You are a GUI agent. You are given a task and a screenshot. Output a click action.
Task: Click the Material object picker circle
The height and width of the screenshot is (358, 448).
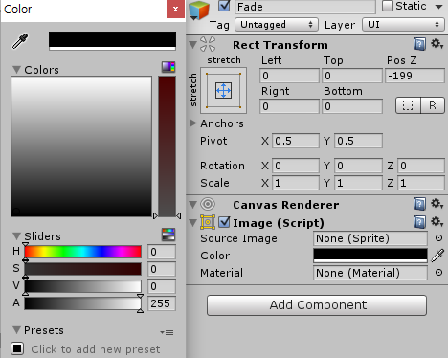[x=438, y=273]
